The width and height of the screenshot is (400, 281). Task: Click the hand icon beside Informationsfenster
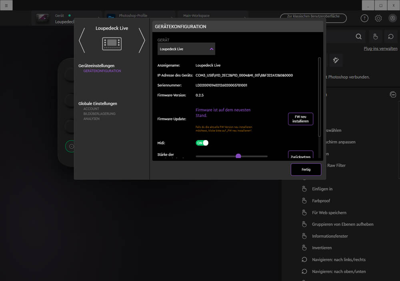(304, 236)
